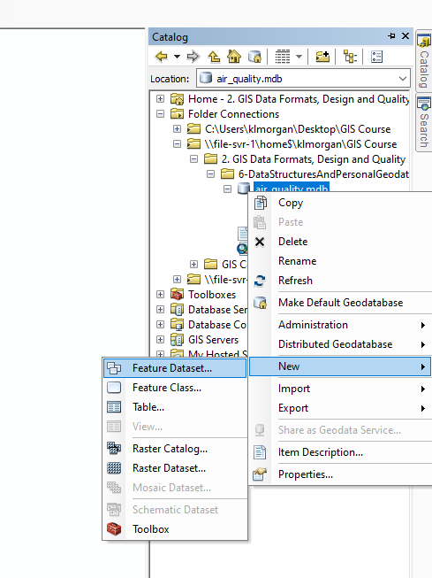
Task: Choose Rename from the context menu
Action: point(298,261)
